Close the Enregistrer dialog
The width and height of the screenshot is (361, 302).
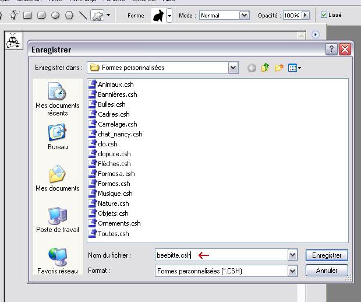(345, 49)
